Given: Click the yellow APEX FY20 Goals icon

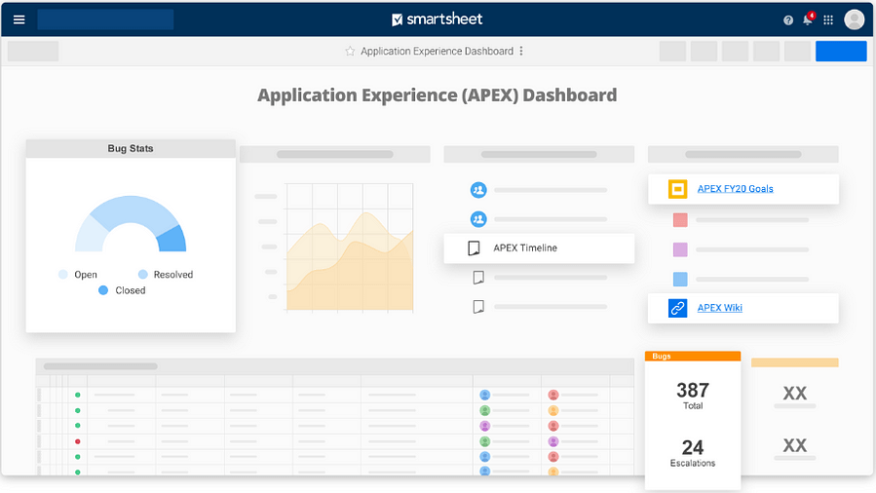Looking at the screenshot, I should (x=677, y=189).
